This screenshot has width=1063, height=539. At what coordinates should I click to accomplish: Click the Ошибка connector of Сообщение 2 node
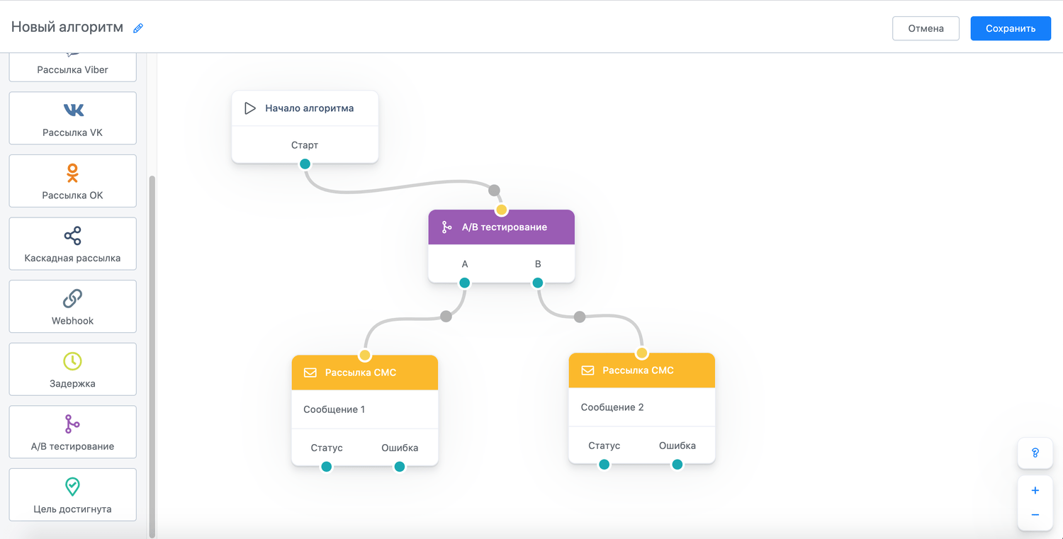[x=677, y=465]
